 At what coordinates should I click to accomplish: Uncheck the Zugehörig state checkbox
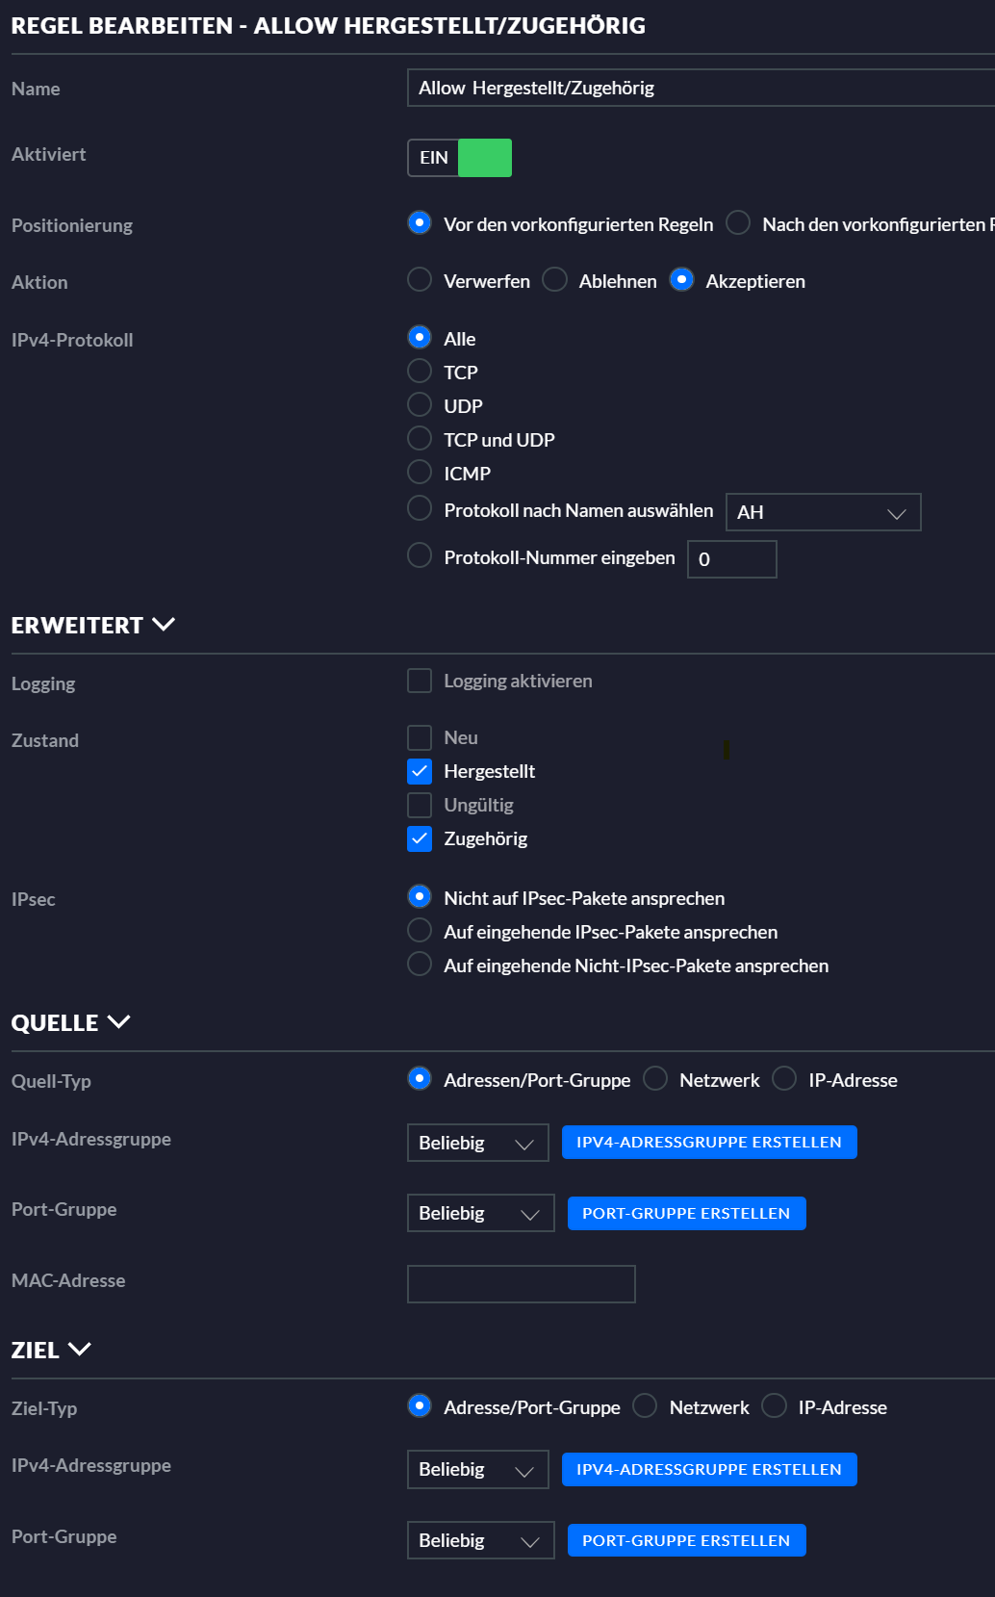pos(420,838)
